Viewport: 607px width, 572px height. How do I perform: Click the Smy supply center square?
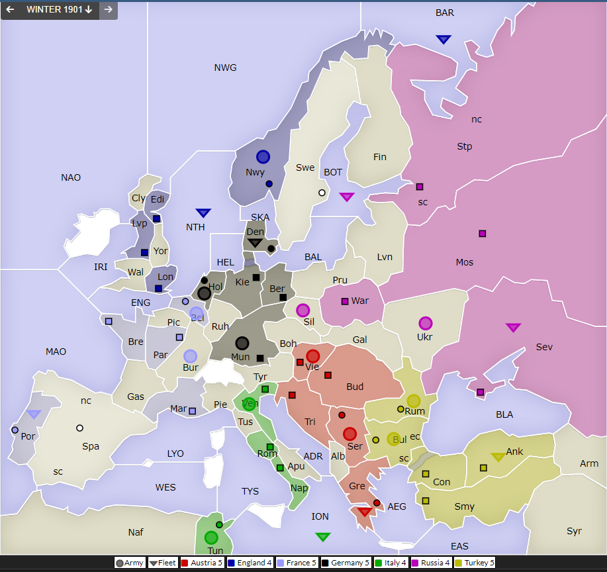point(426,501)
